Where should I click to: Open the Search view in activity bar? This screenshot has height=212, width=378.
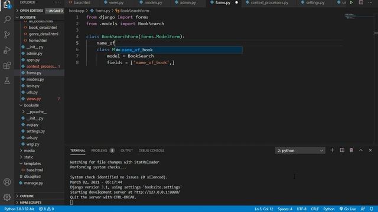[7, 19]
